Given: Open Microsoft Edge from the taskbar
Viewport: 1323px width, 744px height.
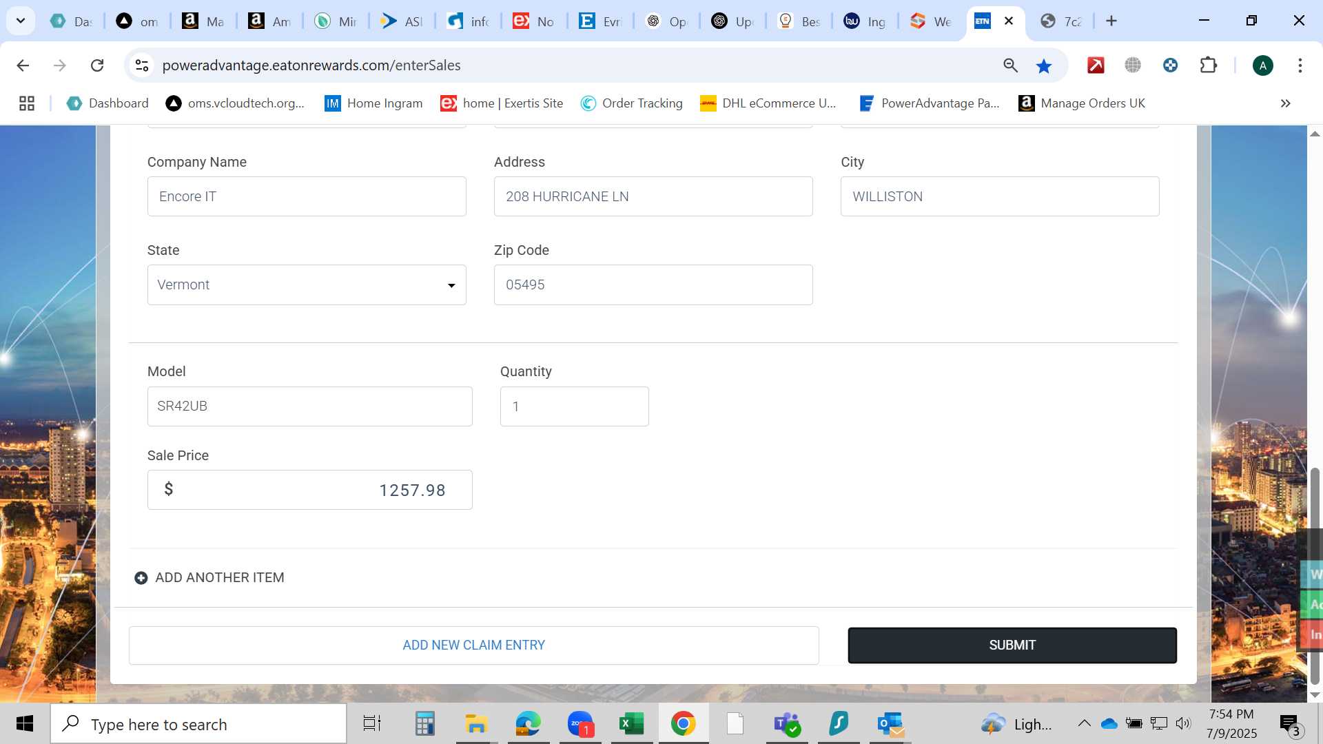Looking at the screenshot, I should click(x=529, y=724).
